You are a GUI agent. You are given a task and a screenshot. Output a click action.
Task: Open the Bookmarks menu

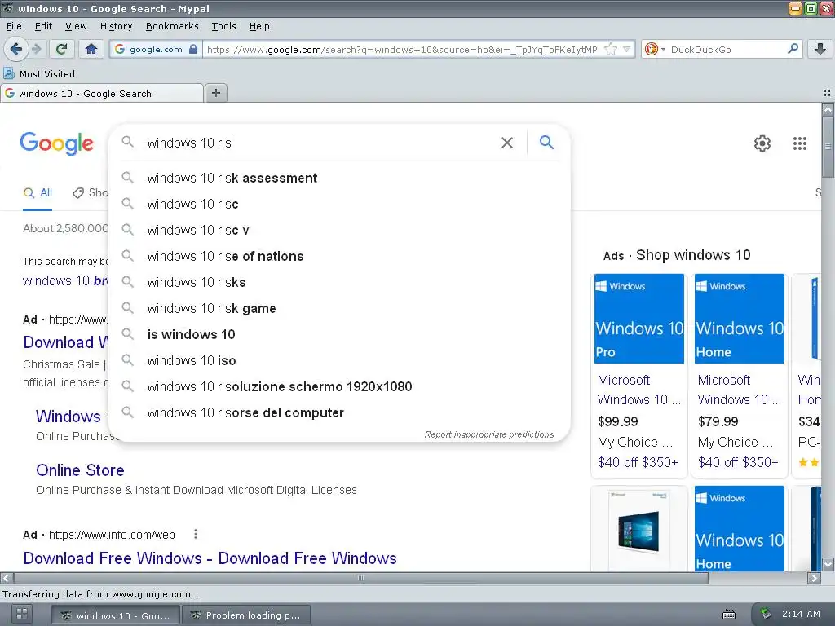172,26
